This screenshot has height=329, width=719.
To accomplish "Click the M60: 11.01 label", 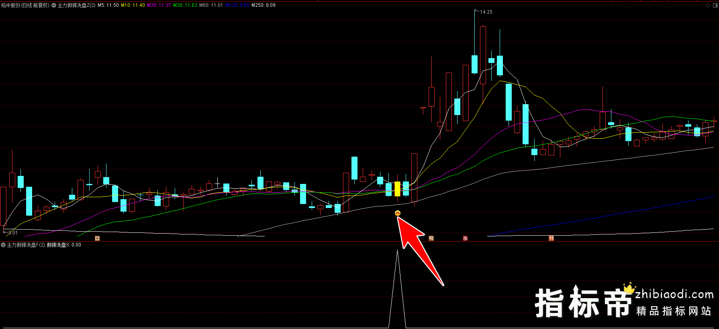I will [x=211, y=5].
